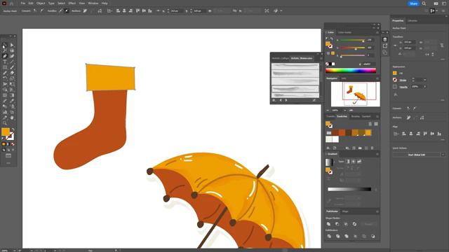The height and width of the screenshot is (252, 449).
Task: Select the Selection tool
Action: pos(5,45)
